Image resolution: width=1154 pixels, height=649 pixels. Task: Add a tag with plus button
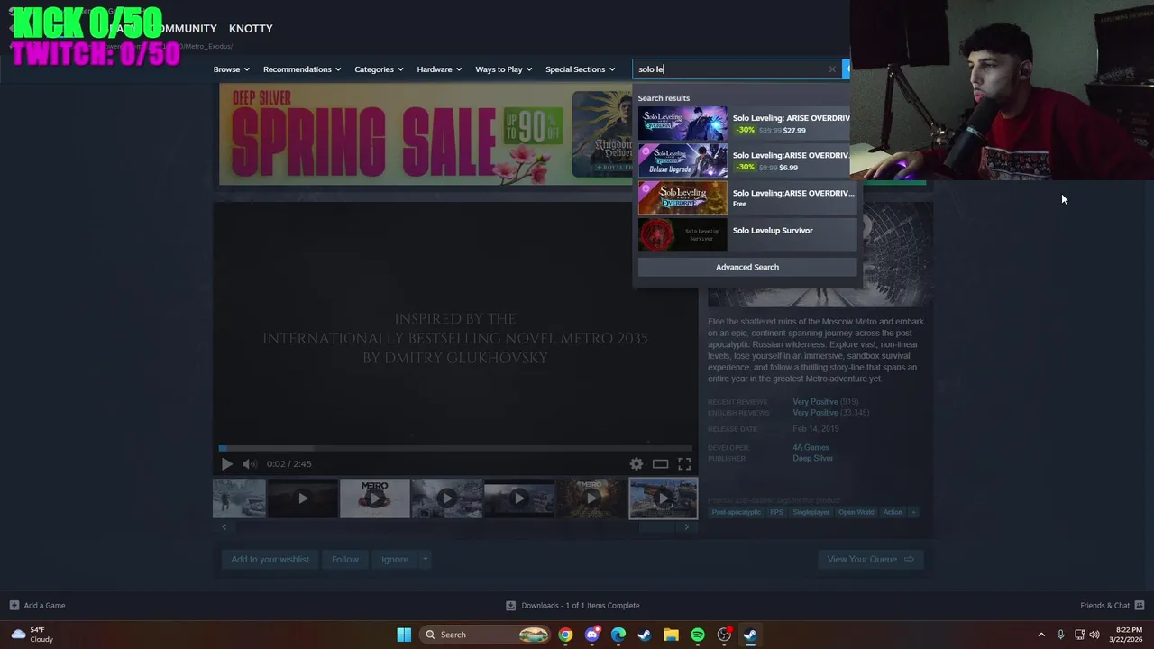coord(913,512)
